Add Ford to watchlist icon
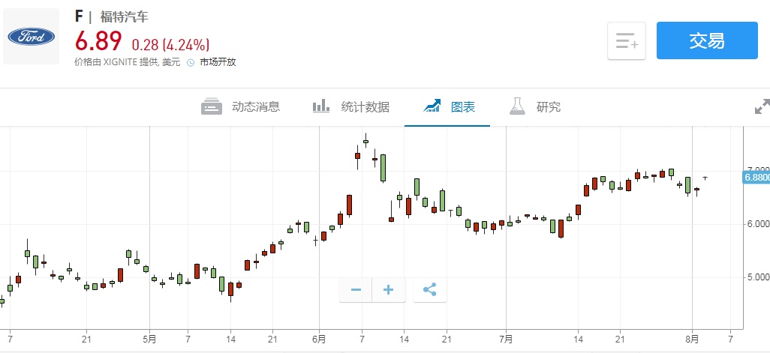Viewport: 770px width, 353px height. point(626,40)
